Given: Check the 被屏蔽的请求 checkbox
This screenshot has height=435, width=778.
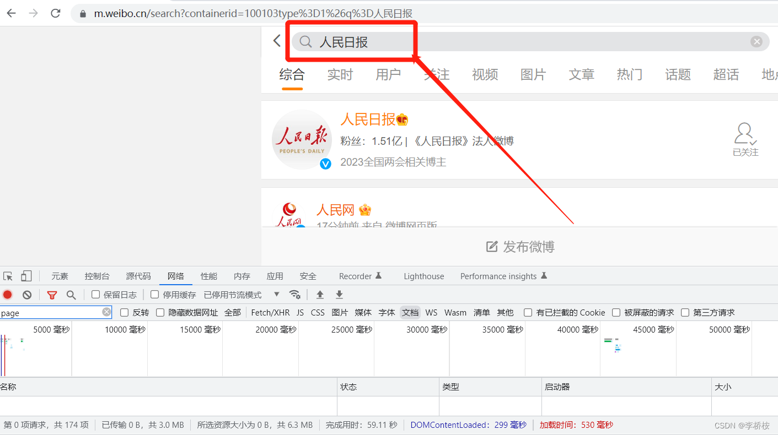Looking at the screenshot, I should [616, 312].
